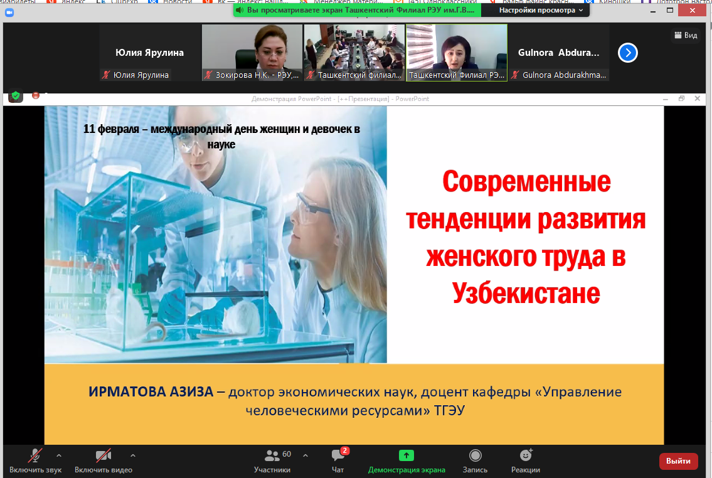Select the conference room video thumbnail
The image size is (712, 478).
(x=354, y=53)
